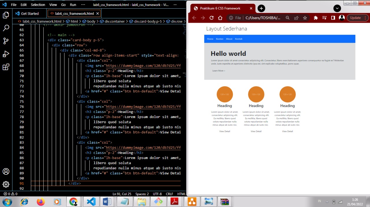The height and width of the screenshot is (207, 370).
Task: Open Microsoft Word from the taskbar
Action: (107, 202)
